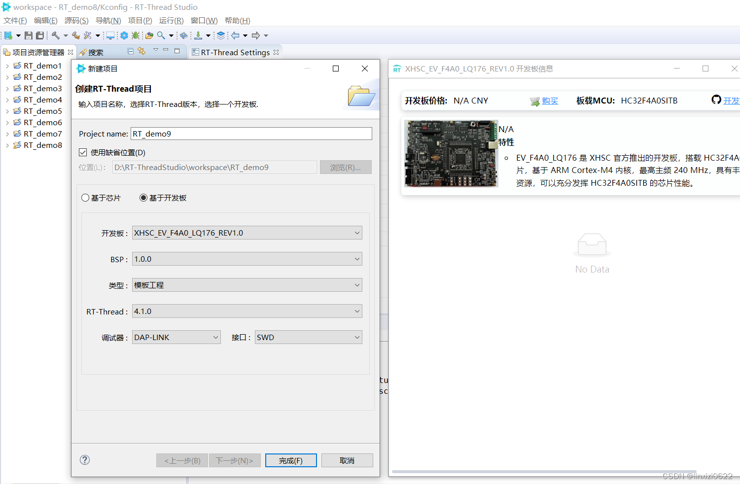
Task: Close the RT-Thread Settings tab
Action: pos(276,52)
